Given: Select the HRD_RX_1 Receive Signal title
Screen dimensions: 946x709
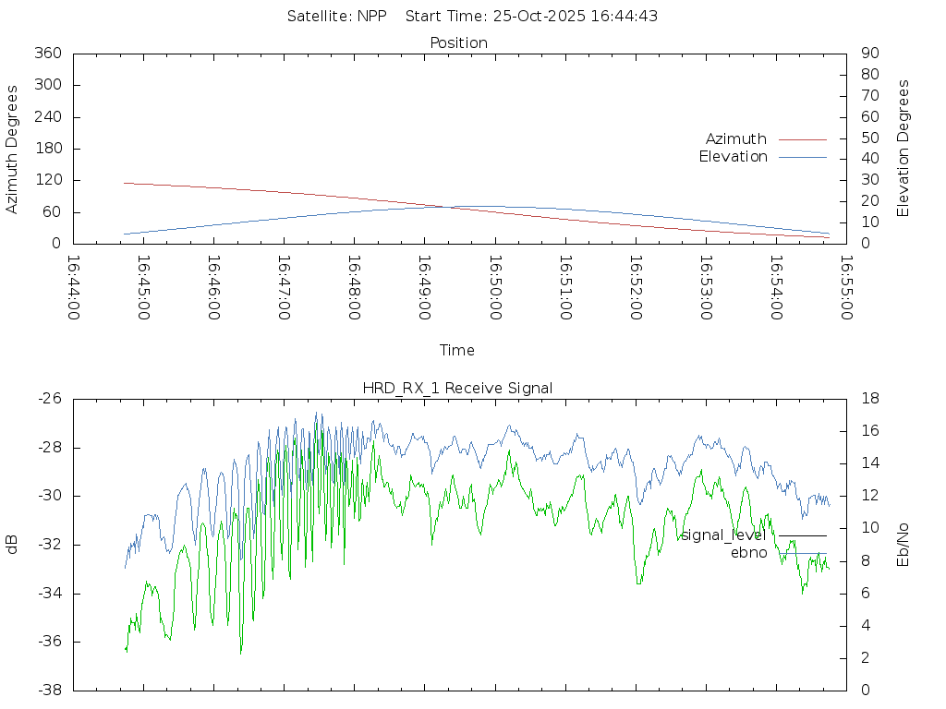Looking at the screenshot, I should [458, 389].
